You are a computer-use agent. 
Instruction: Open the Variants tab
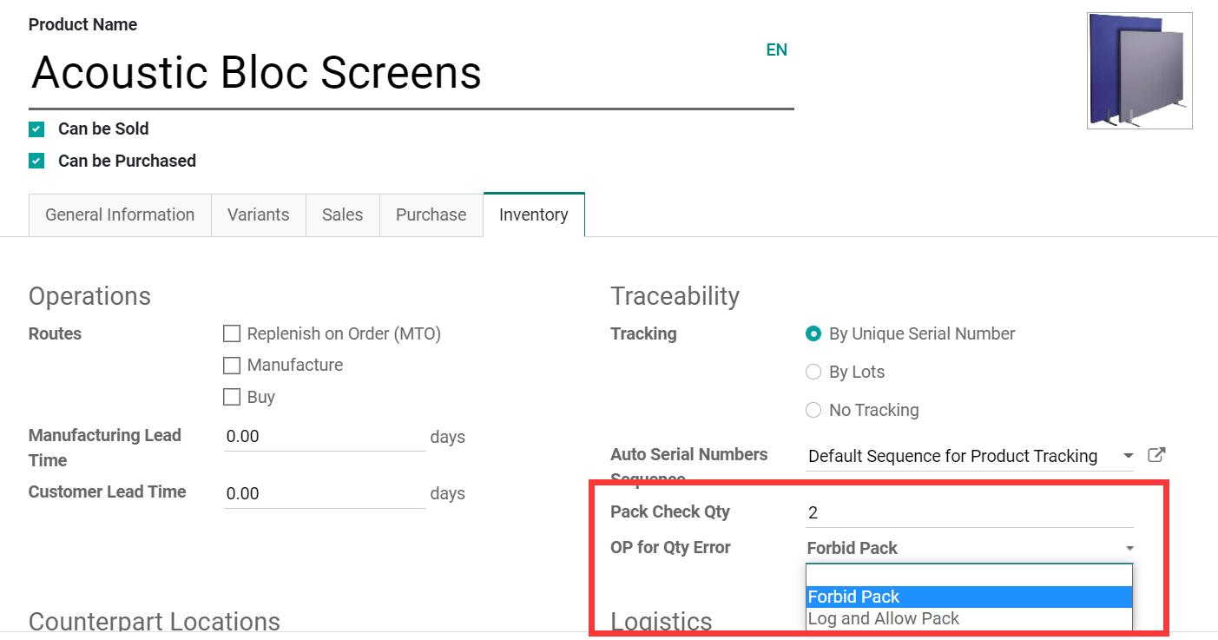coord(258,215)
